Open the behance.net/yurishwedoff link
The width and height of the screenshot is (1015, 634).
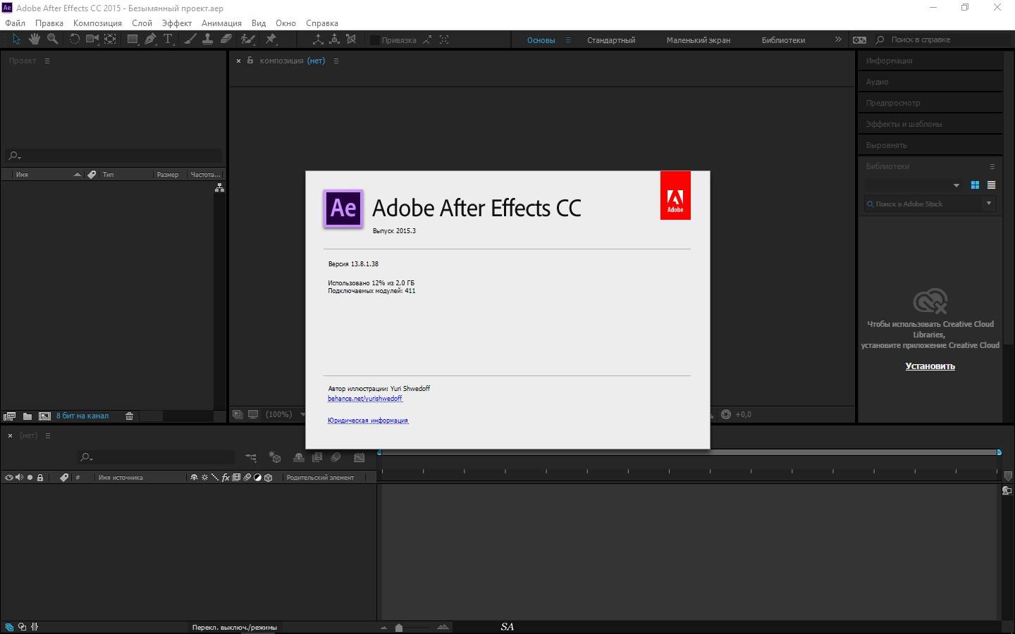[x=365, y=399]
